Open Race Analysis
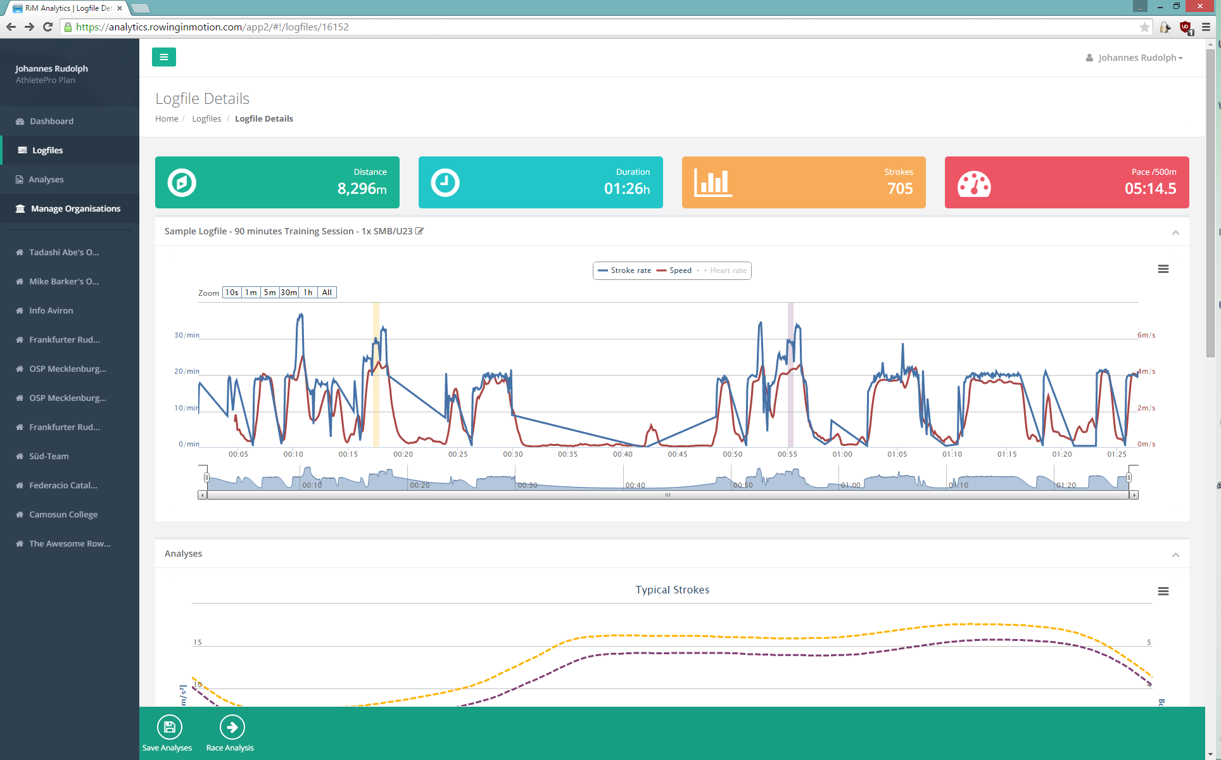The image size is (1221, 760). 230,733
